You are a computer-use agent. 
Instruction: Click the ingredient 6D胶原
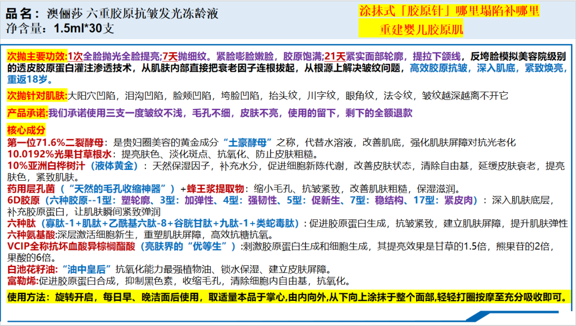pyautogui.click(x=24, y=200)
